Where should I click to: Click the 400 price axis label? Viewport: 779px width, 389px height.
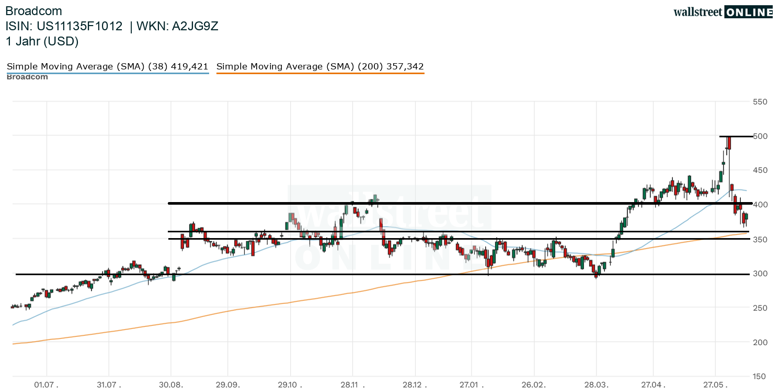(760, 205)
